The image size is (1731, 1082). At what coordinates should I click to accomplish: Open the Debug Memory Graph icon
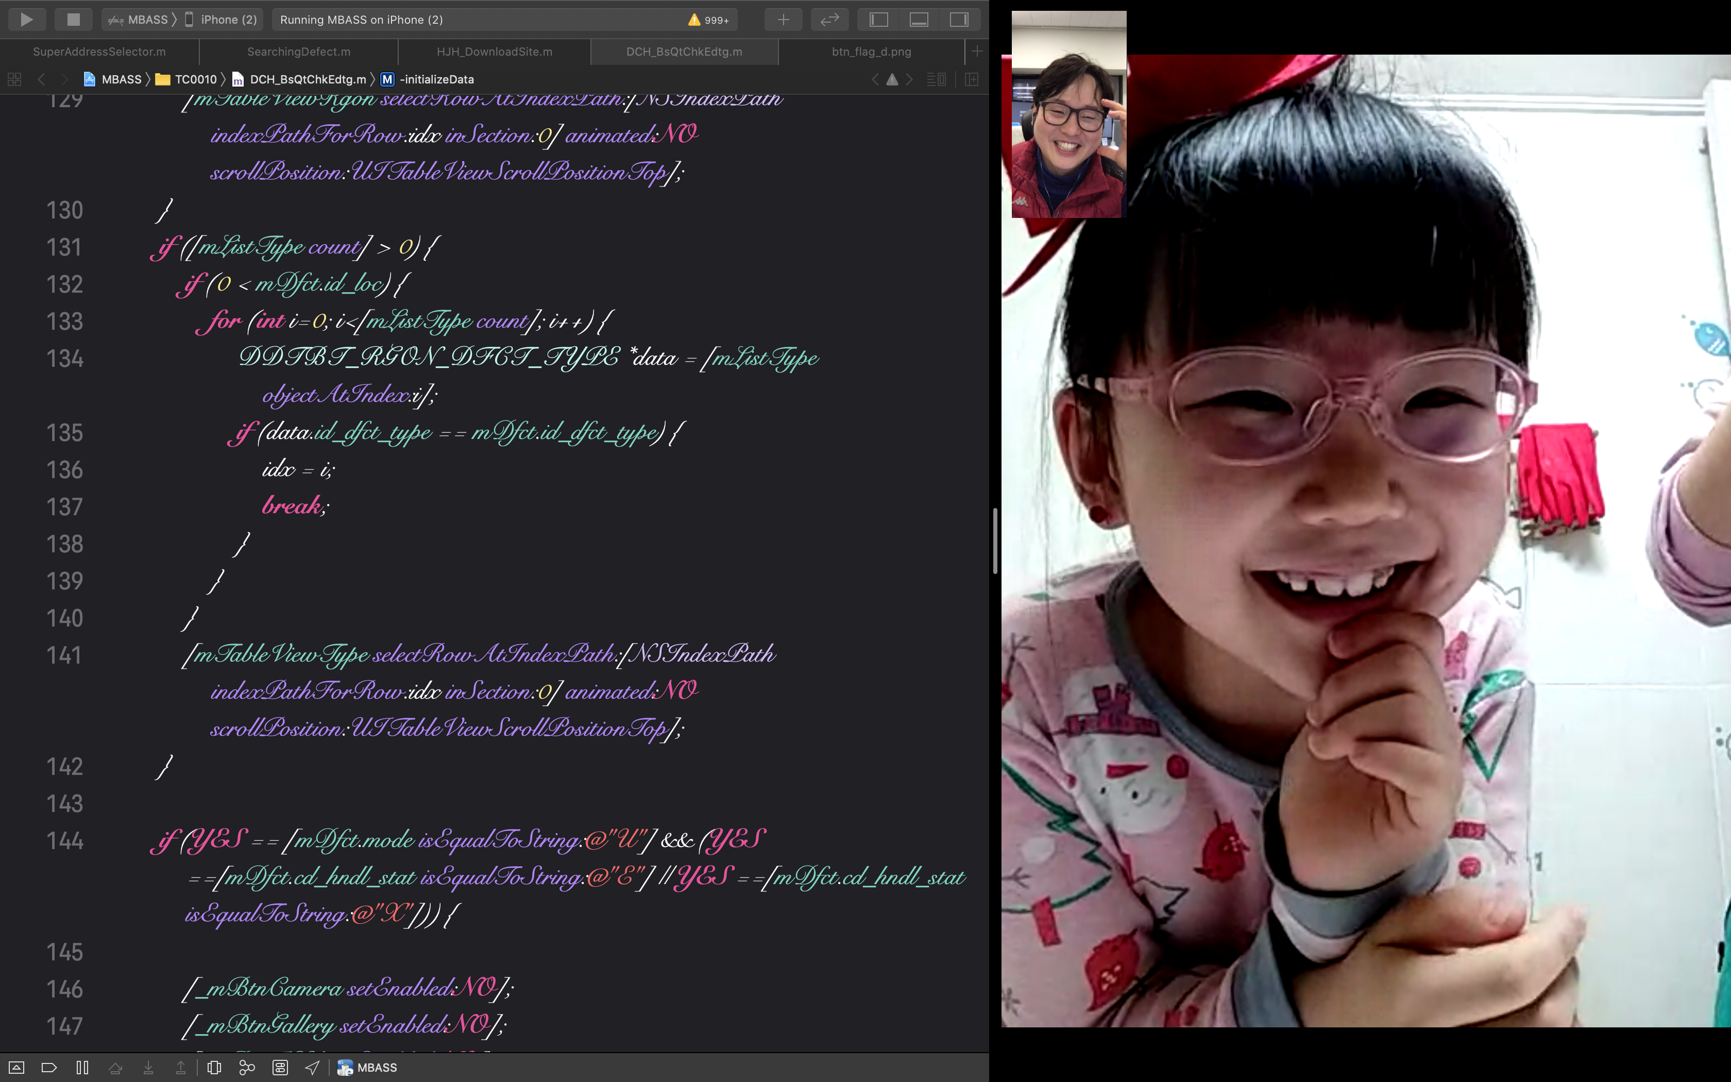(247, 1067)
